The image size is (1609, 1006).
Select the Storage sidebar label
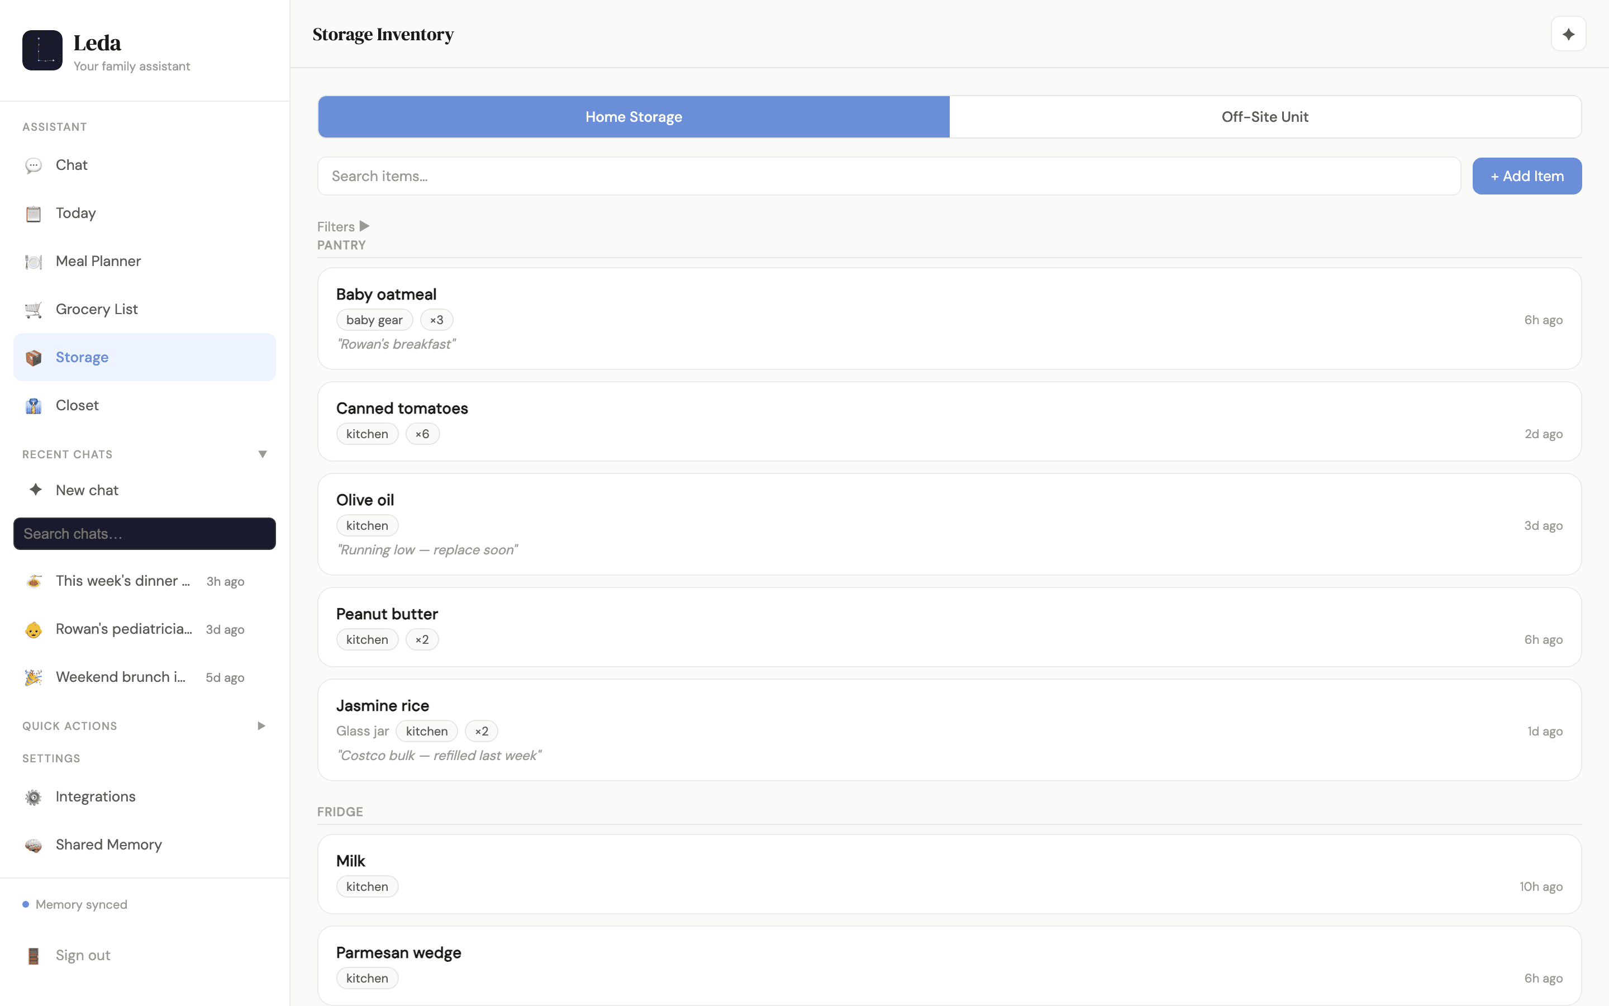pyautogui.click(x=82, y=357)
